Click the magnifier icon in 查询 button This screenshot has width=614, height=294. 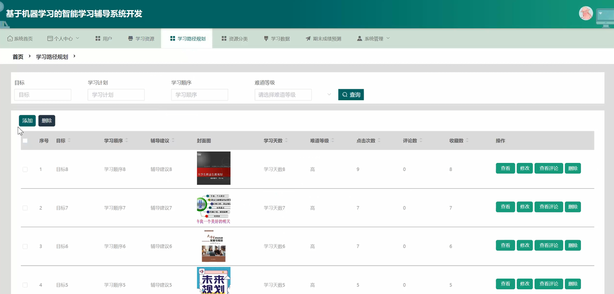point(345,95)
